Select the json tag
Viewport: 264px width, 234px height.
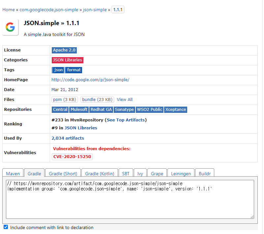[58, 70]
